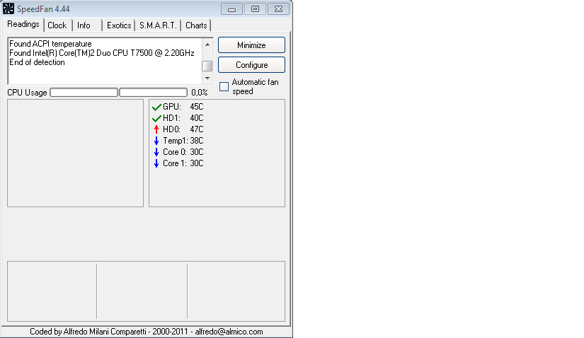Click the blue down arrow beside Temp1
Screen dimensions: 584x338
pos(156,141)
